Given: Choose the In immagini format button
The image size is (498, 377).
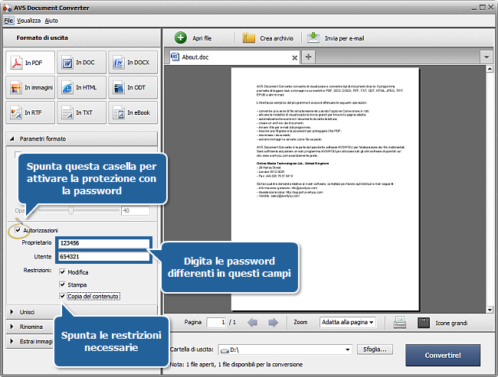Looking at the screenshot, I should point(30,87).
